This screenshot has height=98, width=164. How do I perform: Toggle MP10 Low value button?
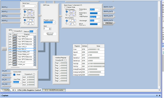pos(15,62)
